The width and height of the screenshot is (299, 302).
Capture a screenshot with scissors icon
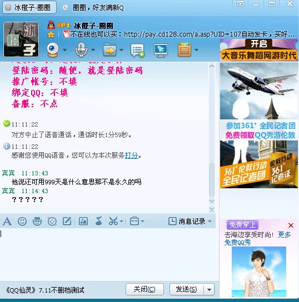113,222
